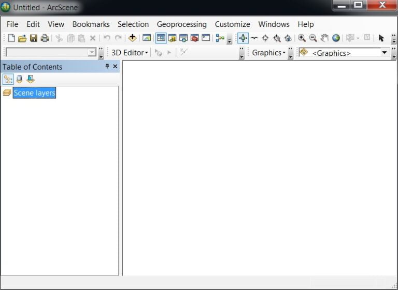Click the Full Extent globe icon
The height and width of the screenshot is (290, 398).
tap(336, 38)
